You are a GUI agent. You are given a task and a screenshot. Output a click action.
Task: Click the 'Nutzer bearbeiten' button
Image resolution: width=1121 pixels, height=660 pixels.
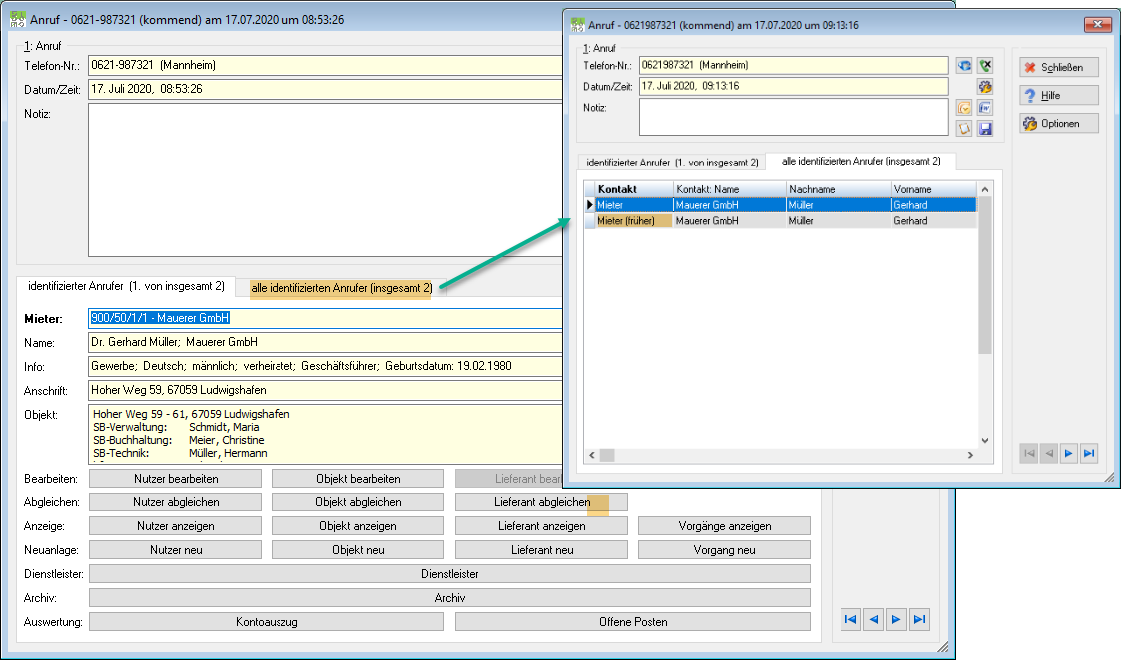pos(175,479)
